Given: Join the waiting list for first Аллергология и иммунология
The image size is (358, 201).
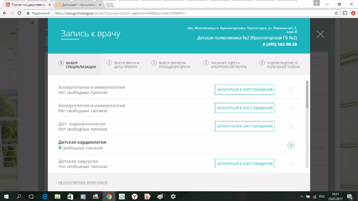Looking at the screenshot, I should coord(245,90).
